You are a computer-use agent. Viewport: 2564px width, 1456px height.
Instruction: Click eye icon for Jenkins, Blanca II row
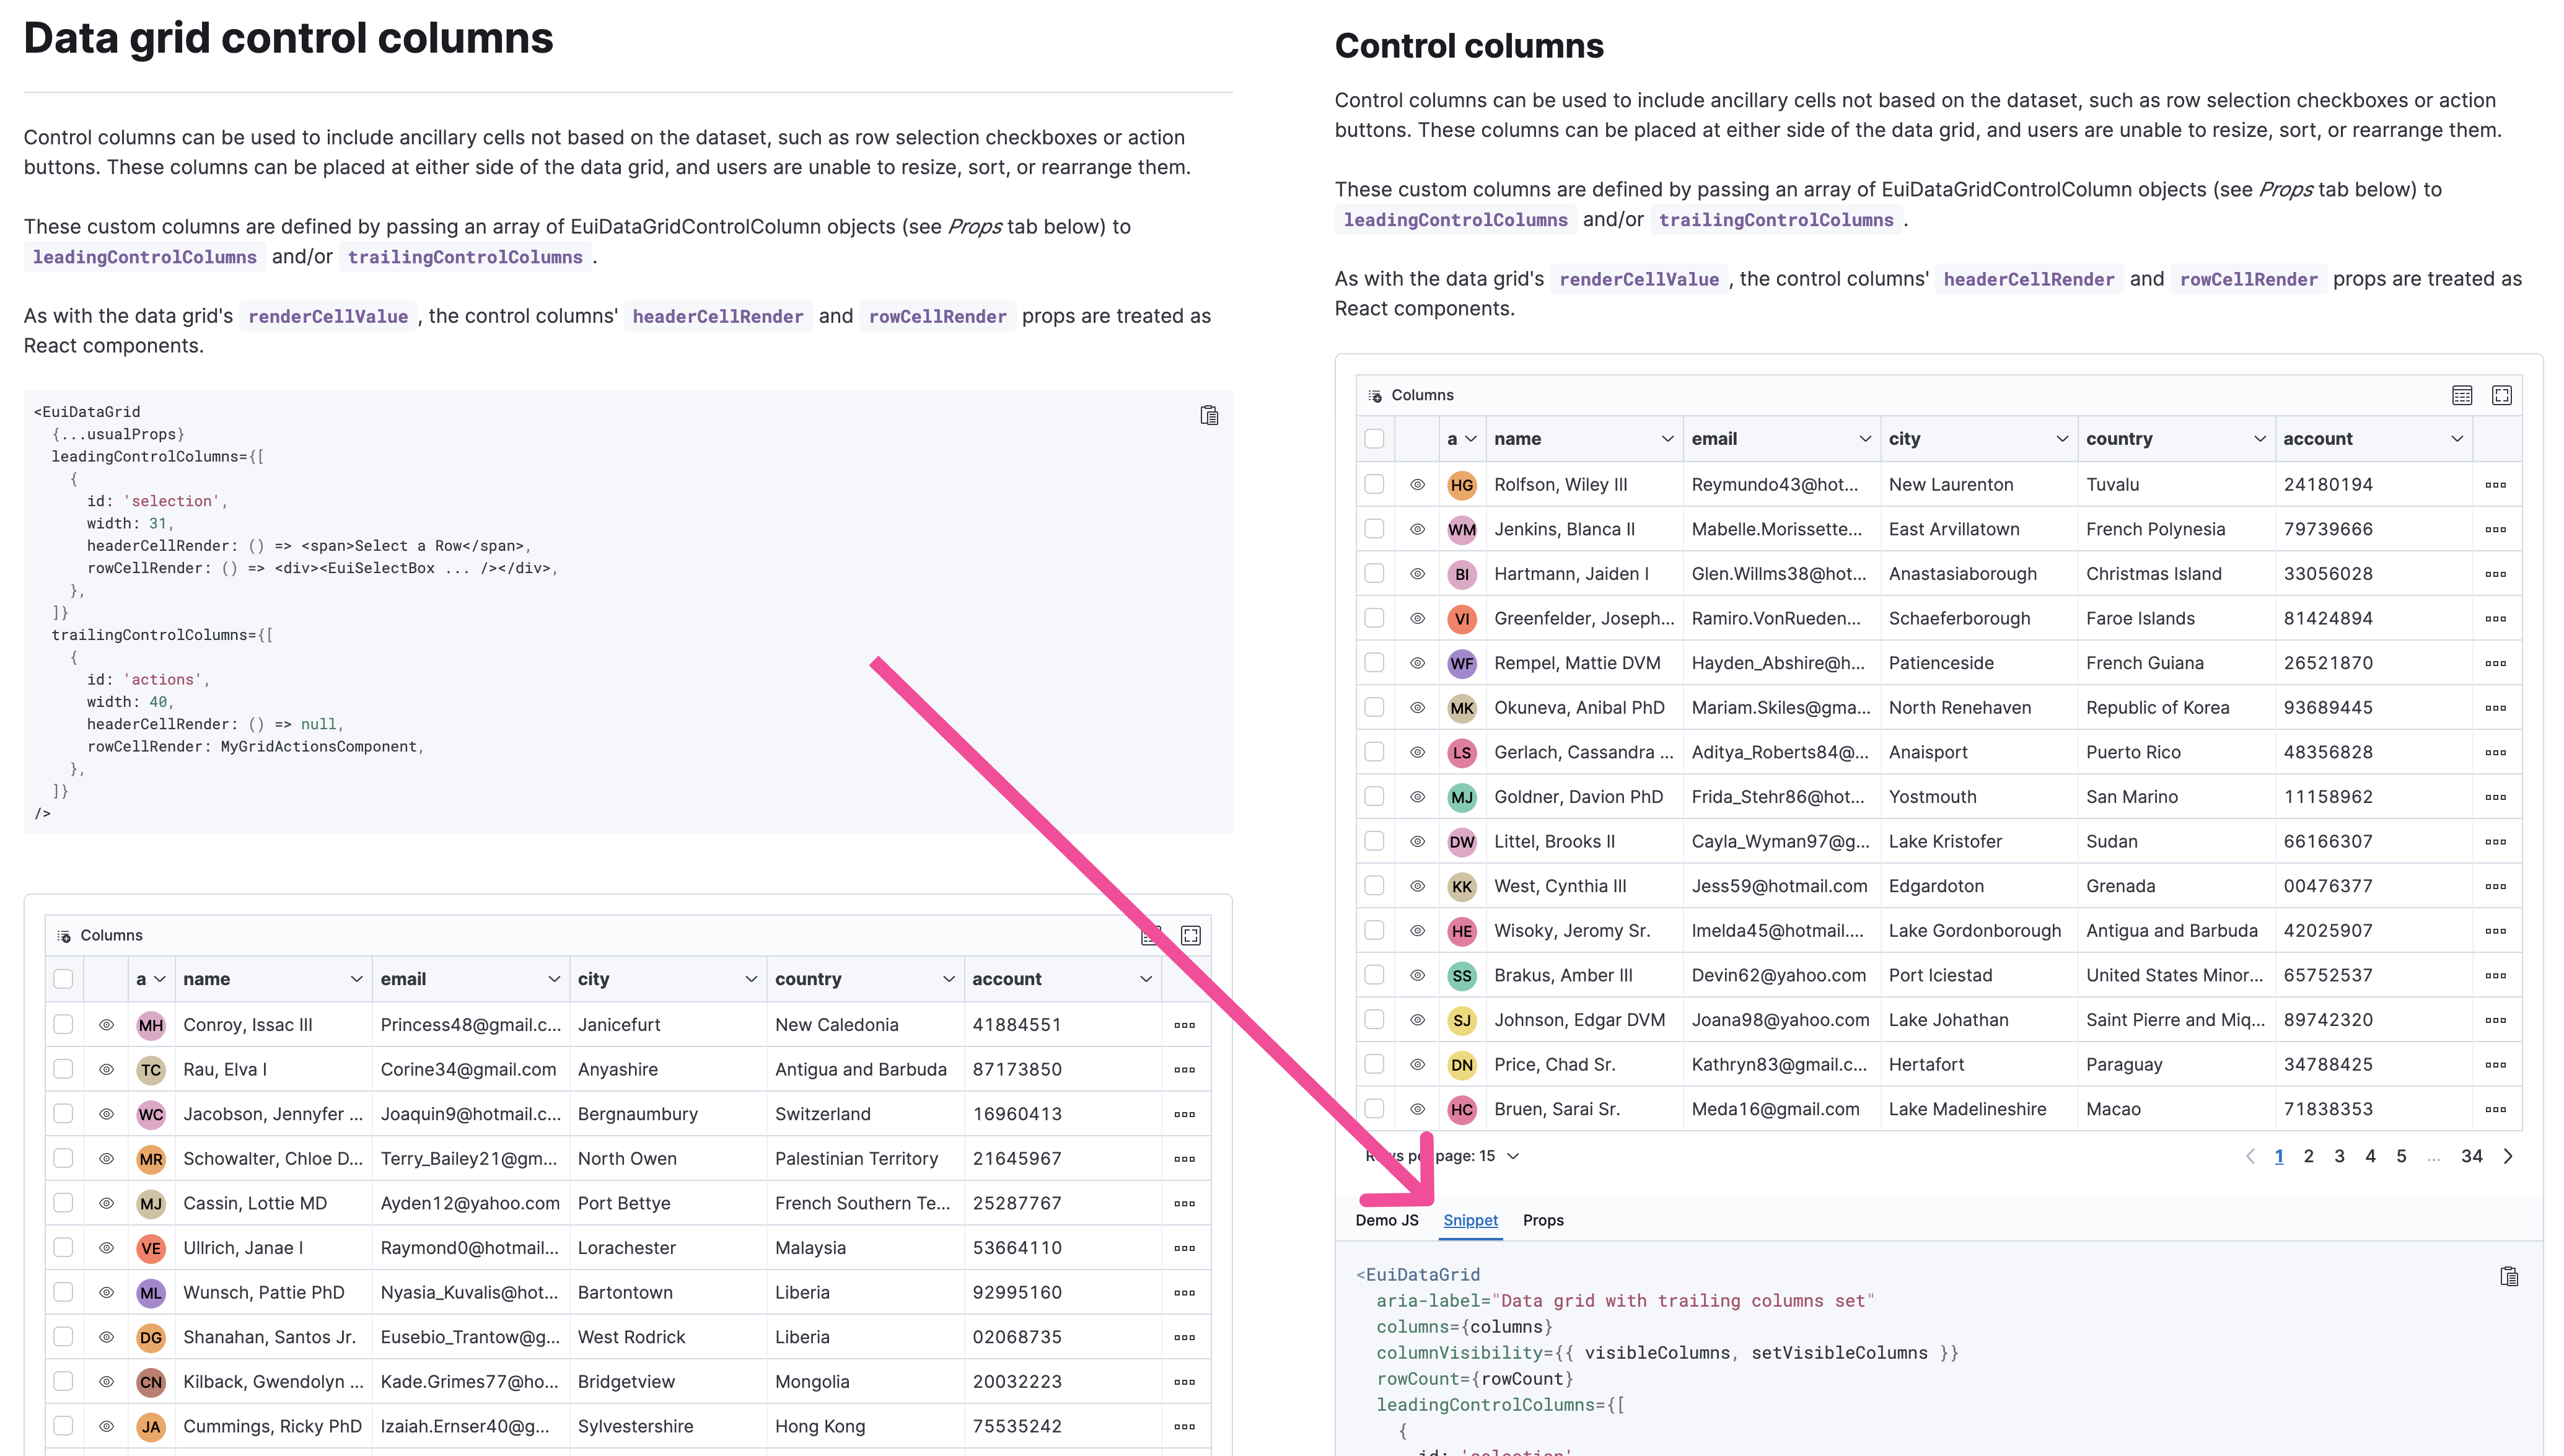[1417, 529]
